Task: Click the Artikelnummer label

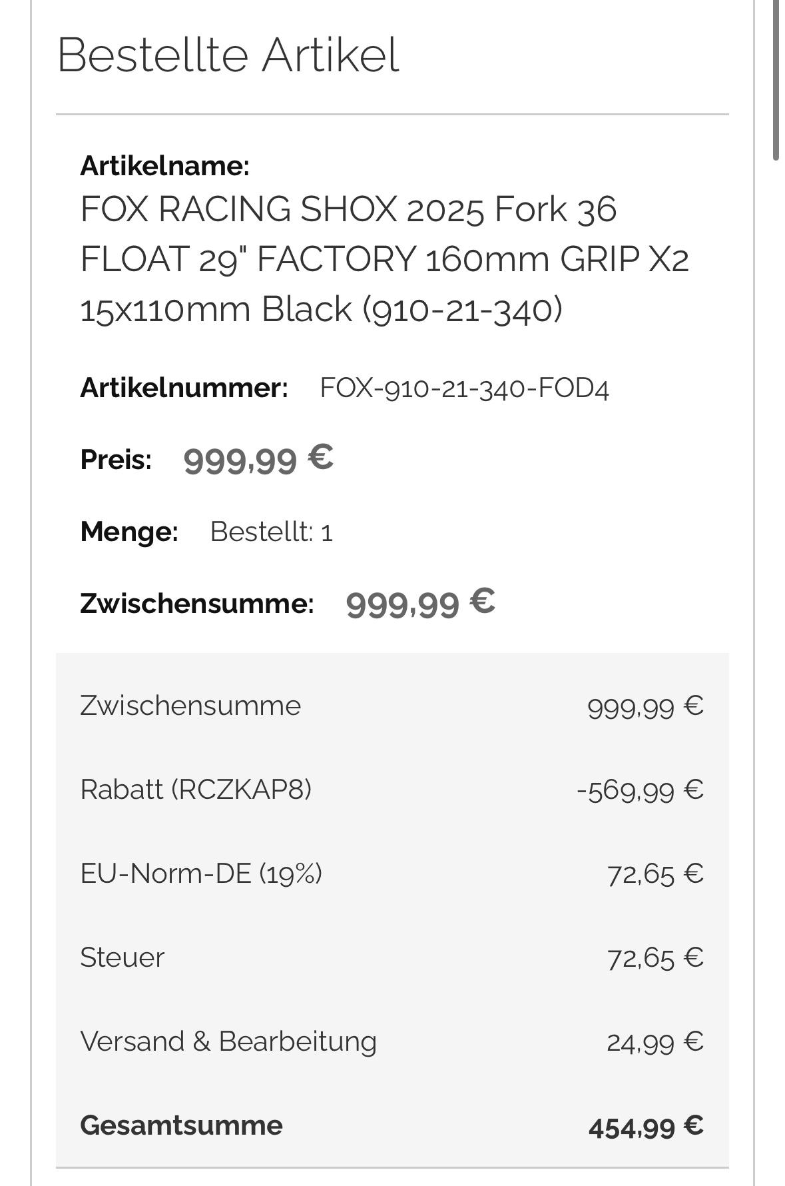Action: 184,388
